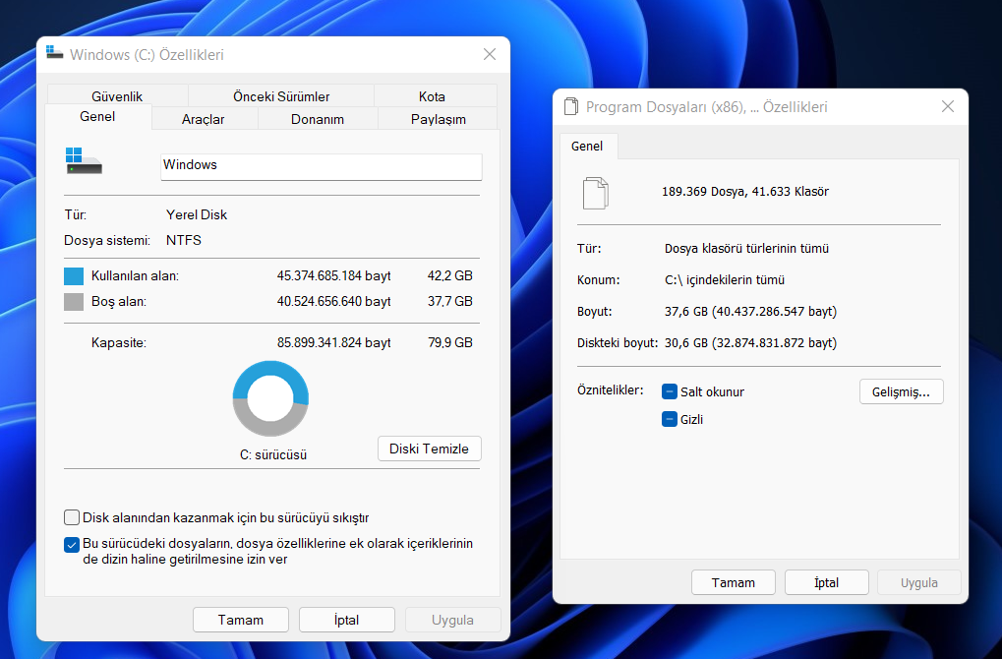Click the 30,6 GB Diskteki boyut value

[x=751, y=343]
